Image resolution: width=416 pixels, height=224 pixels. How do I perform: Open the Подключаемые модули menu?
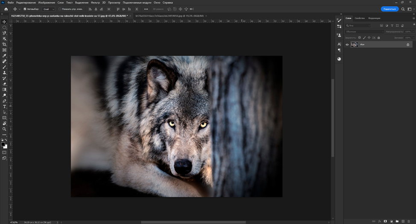[x=137, y=3]
